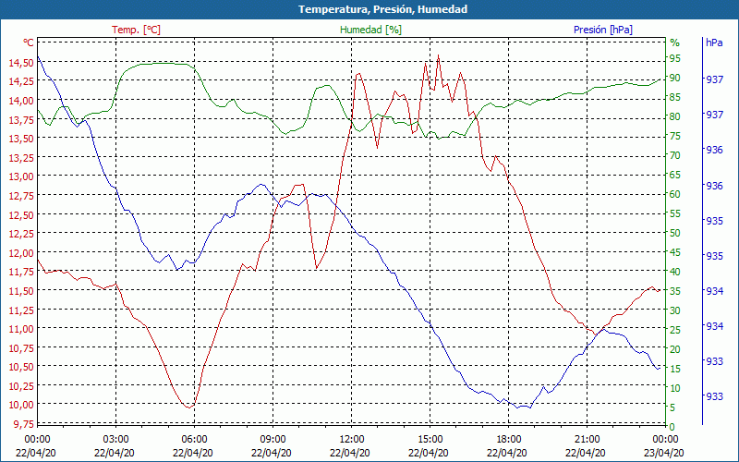The height and width of the screenshot is (462, 739).
Task: Click the '9,75' temperature axis tick
Action: click(x=23, y=423)
